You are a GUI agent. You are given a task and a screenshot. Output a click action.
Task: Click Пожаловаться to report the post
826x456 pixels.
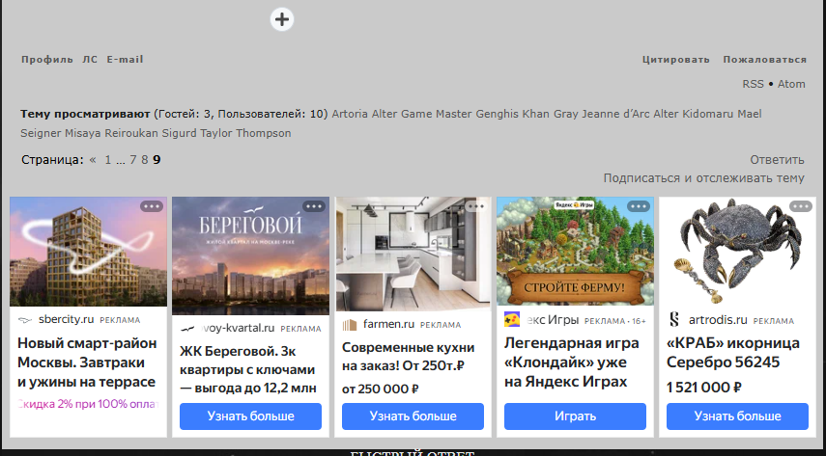click(764, 60)
